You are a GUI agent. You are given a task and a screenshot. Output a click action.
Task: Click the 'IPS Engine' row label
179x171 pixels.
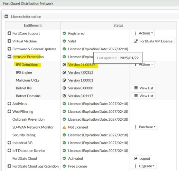click(24, 72)
